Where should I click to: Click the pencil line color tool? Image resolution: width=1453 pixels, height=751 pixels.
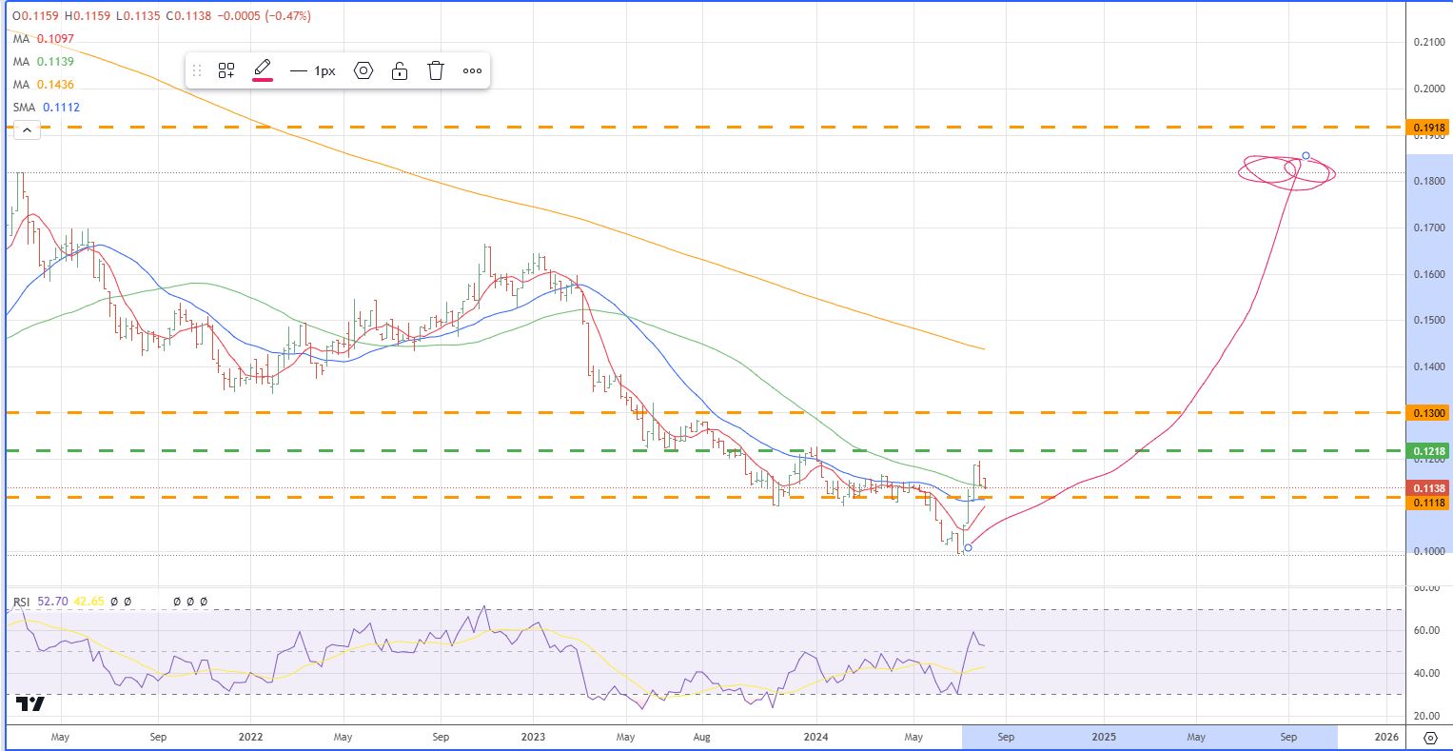[263, 70]
